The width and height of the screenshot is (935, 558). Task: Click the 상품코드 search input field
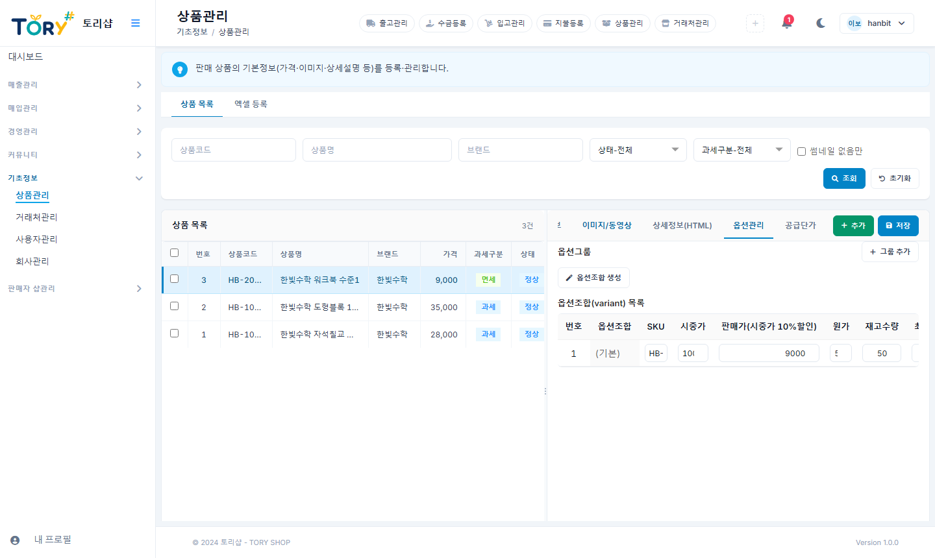click(x=234, y=150)
